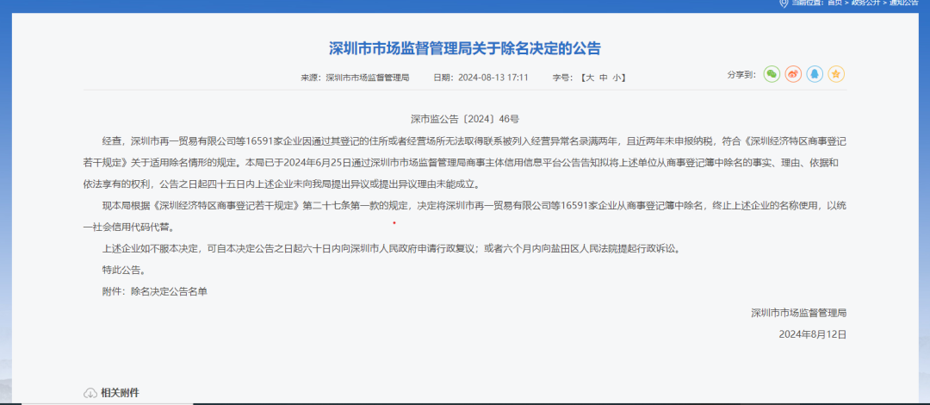
Task: Open 政务公开 in the breadcrumb
Action: pos(866,3)
